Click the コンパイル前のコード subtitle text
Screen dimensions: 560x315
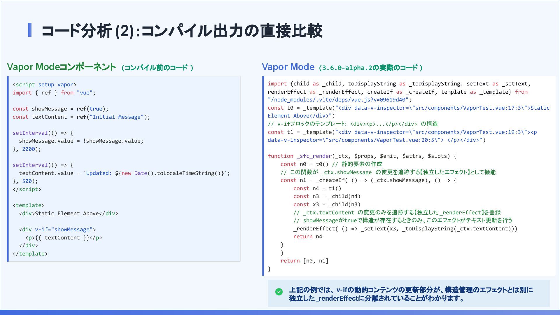click(157, 68)
